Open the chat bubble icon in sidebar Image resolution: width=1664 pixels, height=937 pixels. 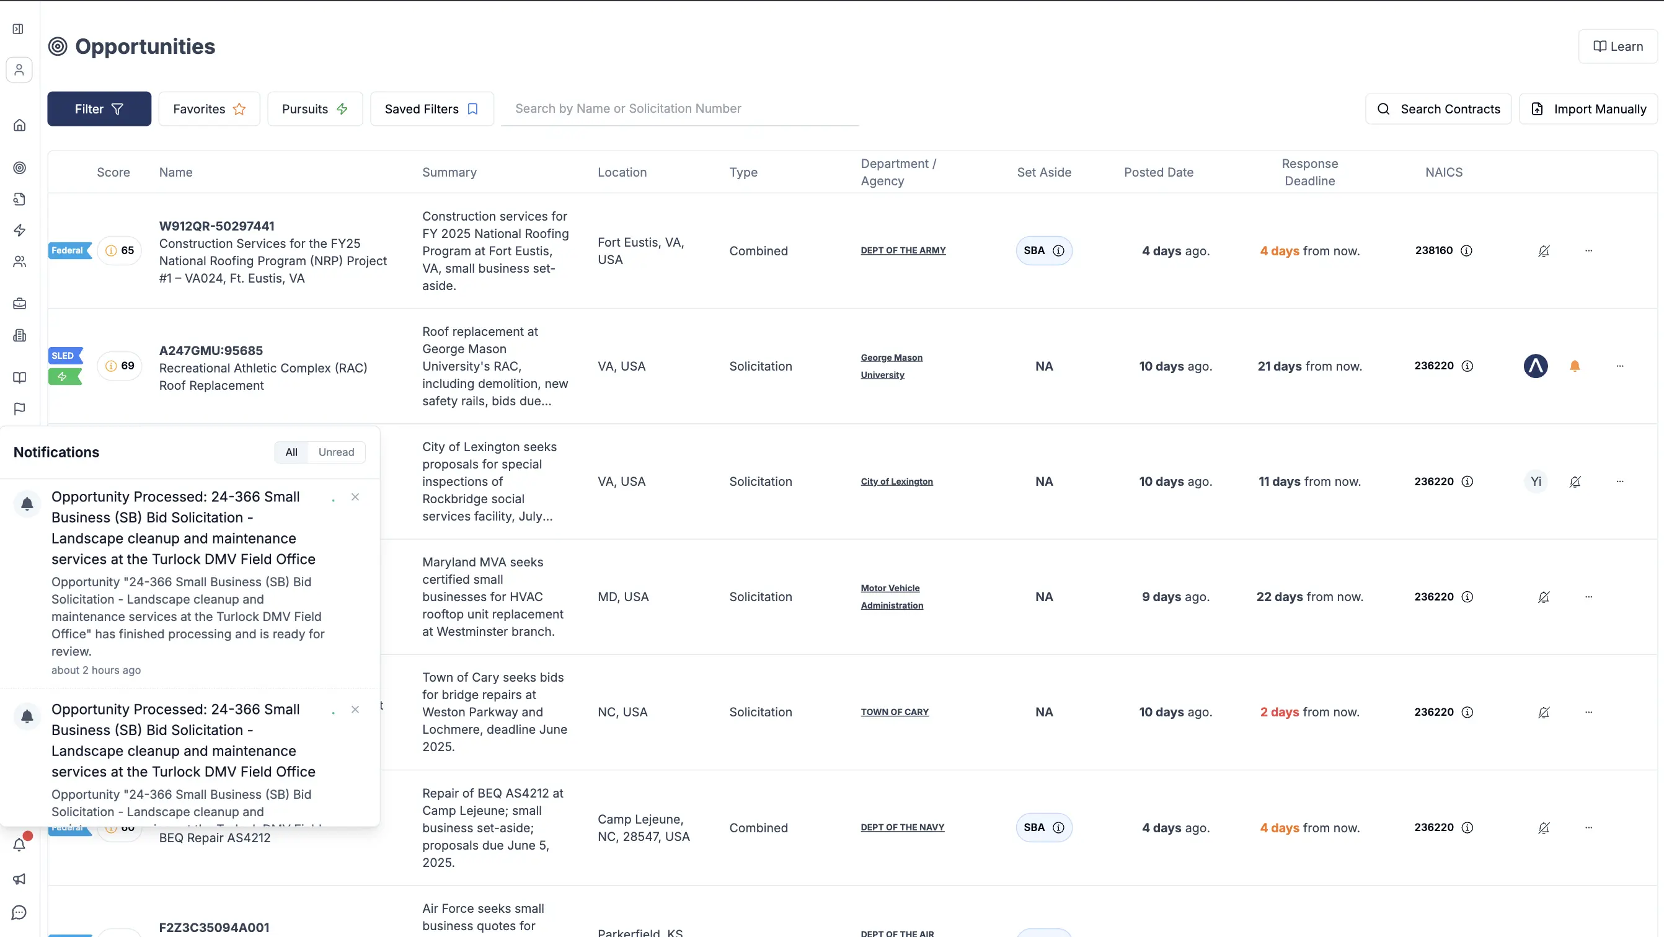[x=19, y=912]
